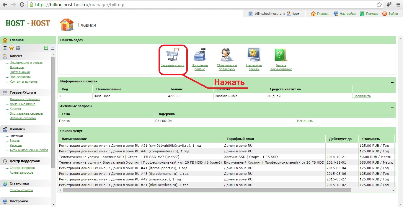
Task: Click the 'Обратиться в поддержку' headset icon
Action: click(x=227, y=55)
